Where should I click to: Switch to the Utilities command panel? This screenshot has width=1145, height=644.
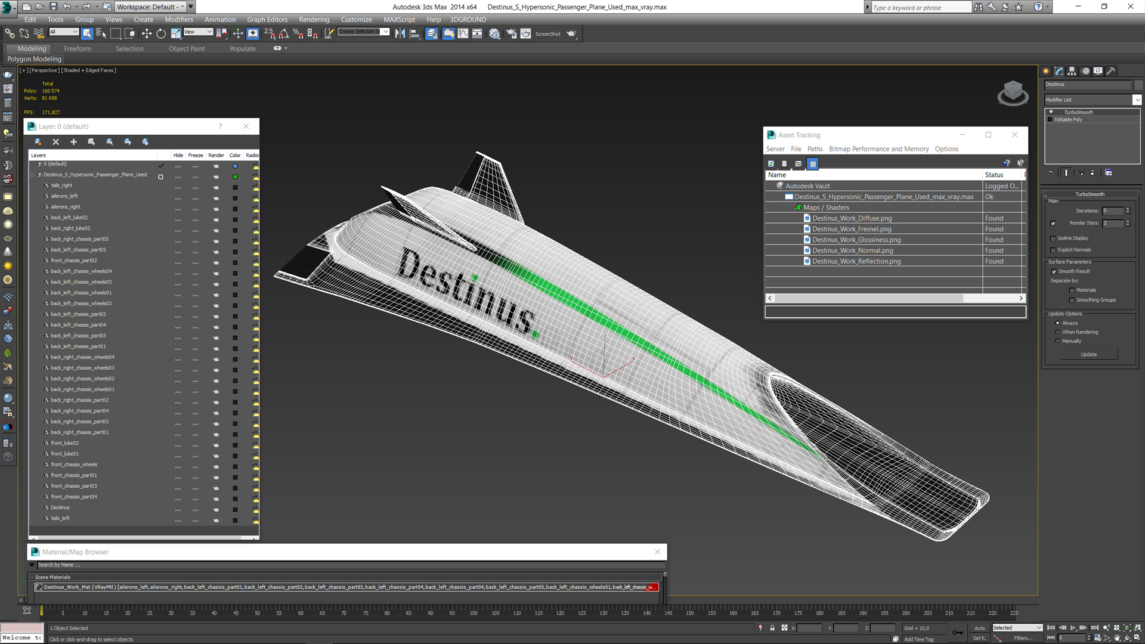point(1111,71)
